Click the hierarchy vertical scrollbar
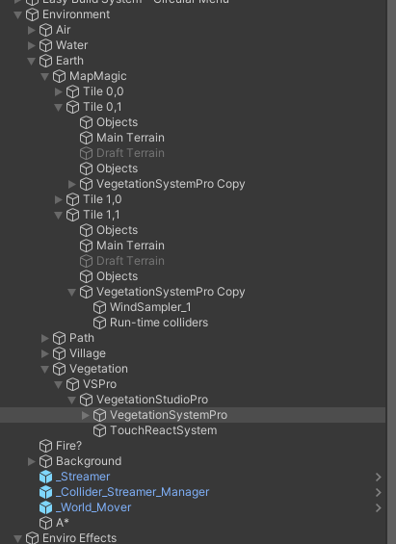 [x=391, y=272]
